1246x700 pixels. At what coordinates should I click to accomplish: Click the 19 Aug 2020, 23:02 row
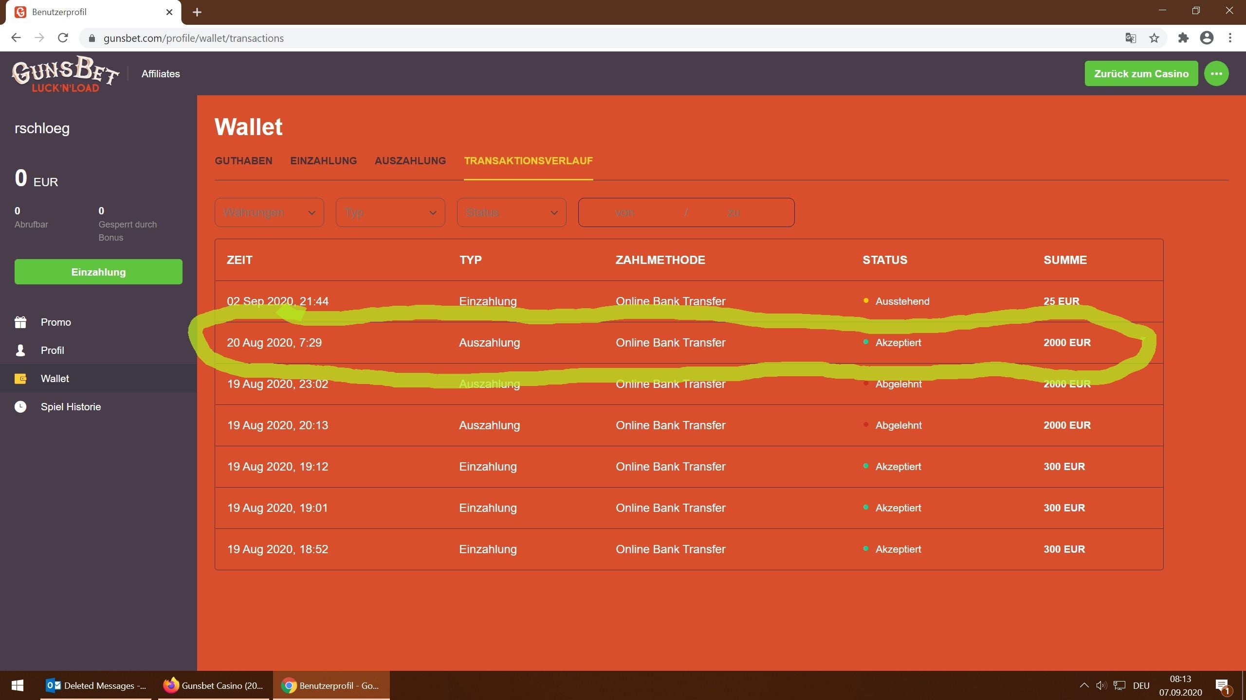(689, 384)
